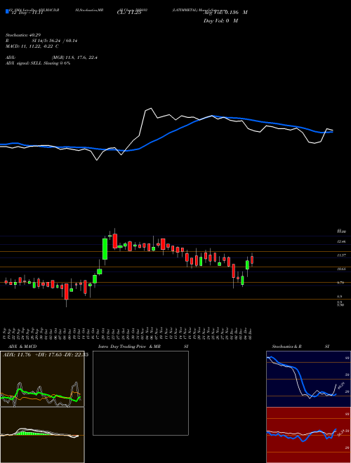Click the 'SI 14/5: 36.24 / 60.14' value
351x463 pixels.
55,41
